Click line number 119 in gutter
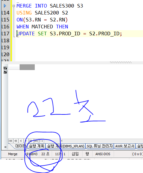This screenshot has width=143, height=173. [5, 48]
